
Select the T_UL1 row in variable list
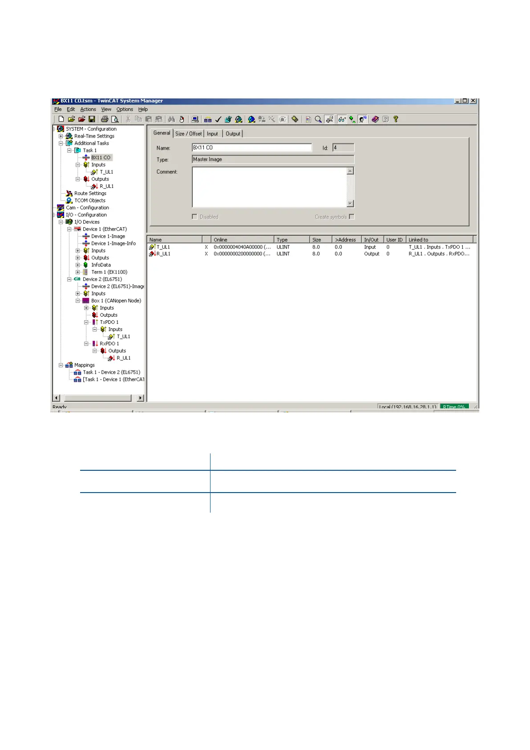(x=163, y=247)
